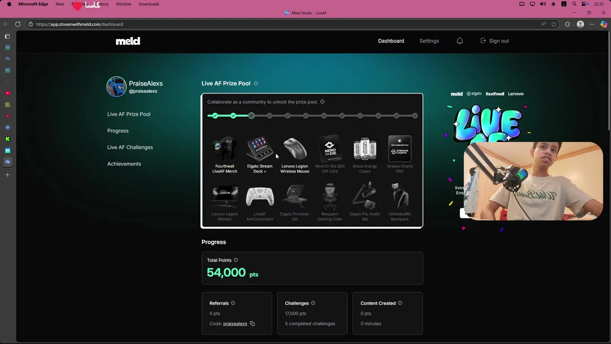Image resolution: width=611 pixels, height=344 pixels.
Task: Go to Live AF Prize Pool in sidebar
Action: point(129,114)
